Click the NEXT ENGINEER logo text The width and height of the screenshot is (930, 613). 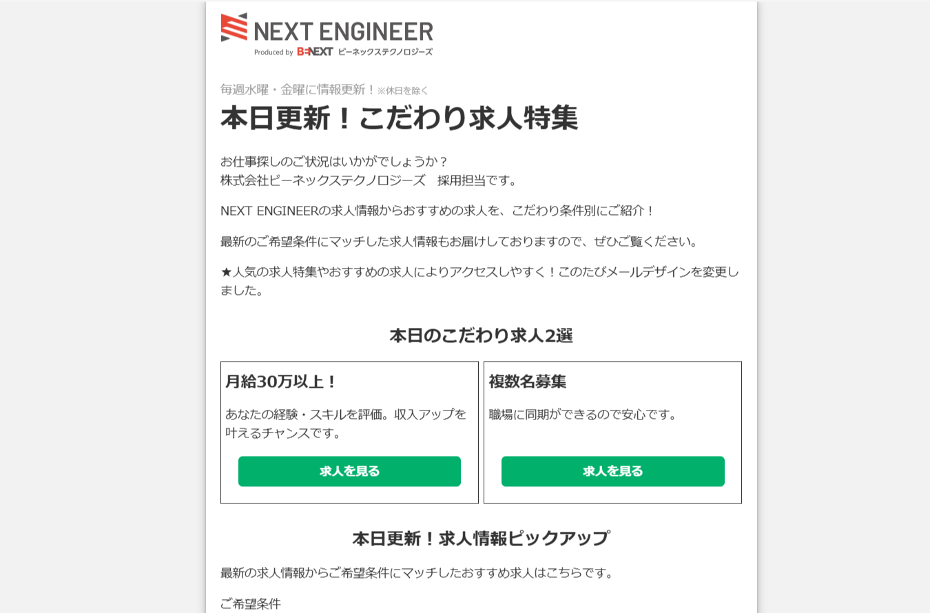tap(343, 32)
